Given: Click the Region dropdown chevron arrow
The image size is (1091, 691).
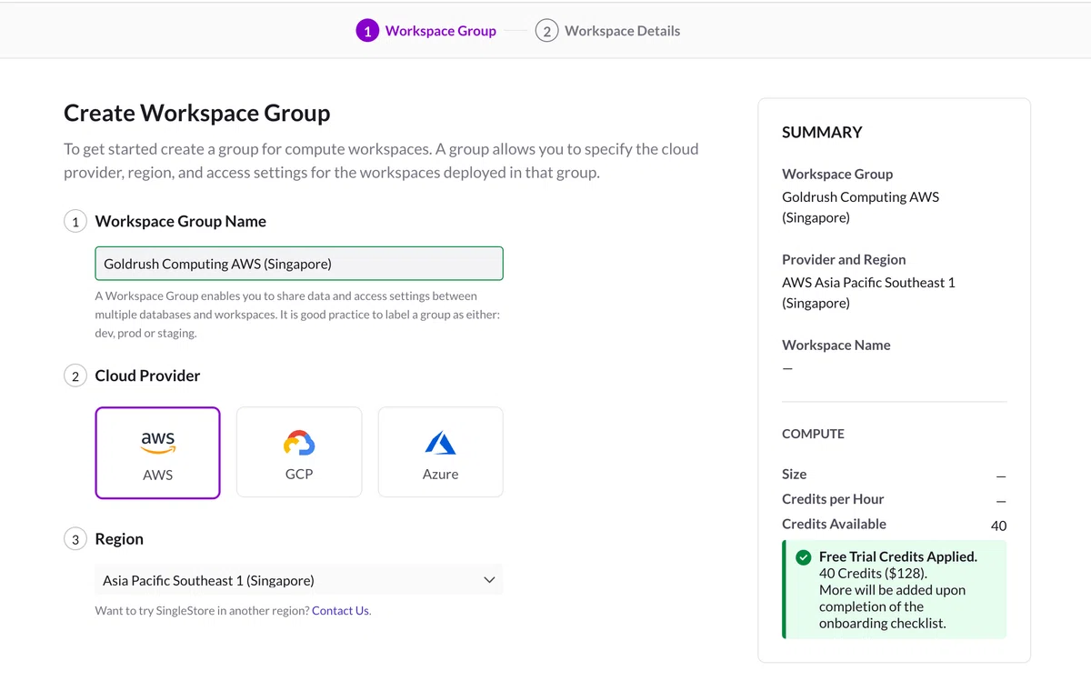Looking at the screenshot, I should click(489, 580).
